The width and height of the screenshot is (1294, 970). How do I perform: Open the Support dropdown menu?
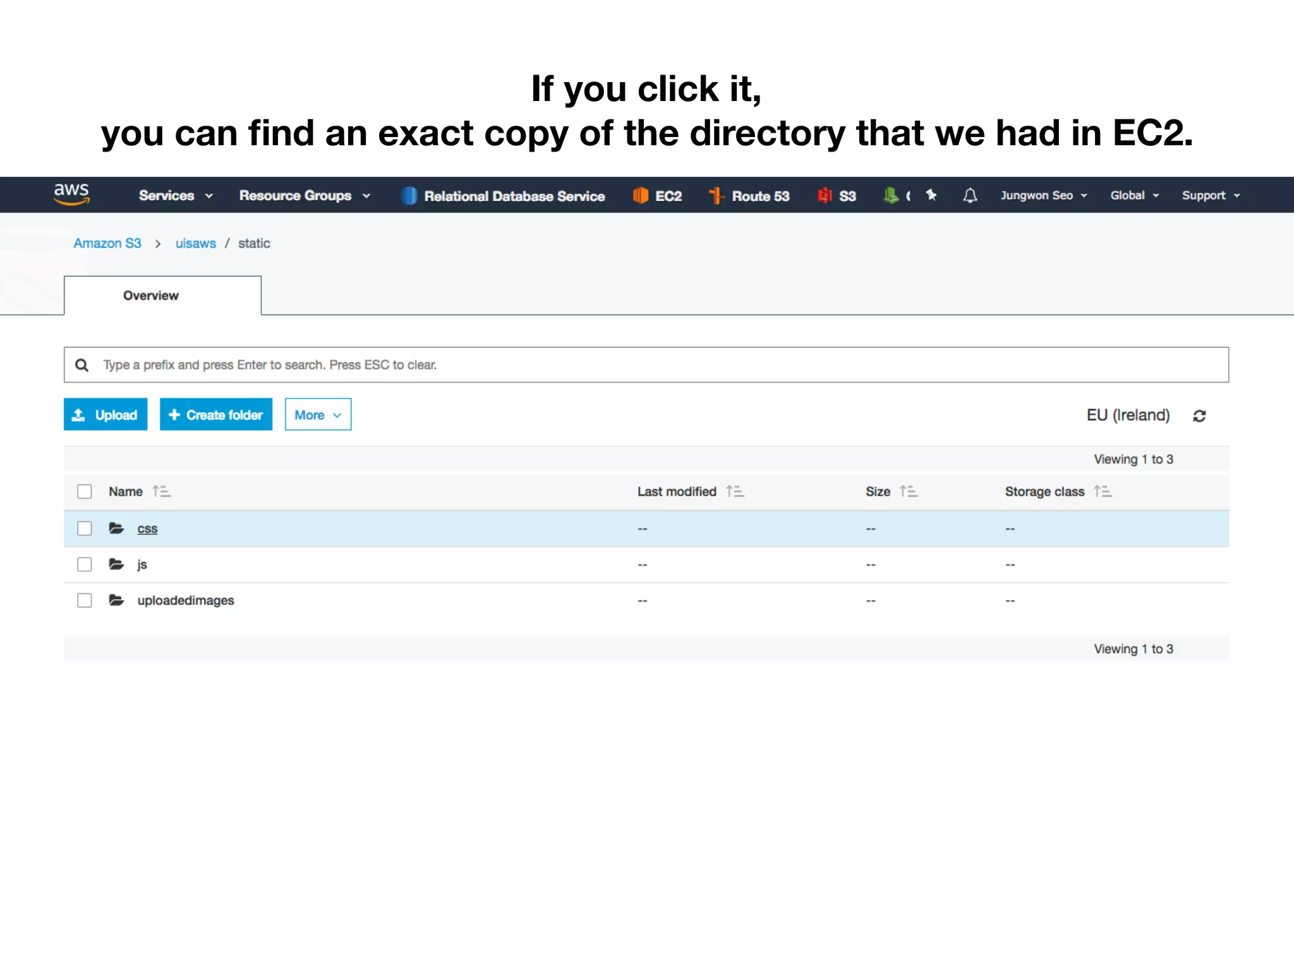(1211, 196)
